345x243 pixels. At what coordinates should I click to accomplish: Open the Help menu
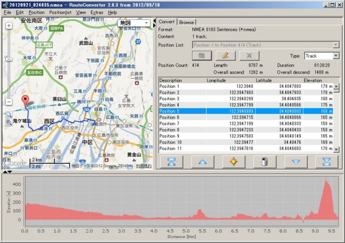112,12
